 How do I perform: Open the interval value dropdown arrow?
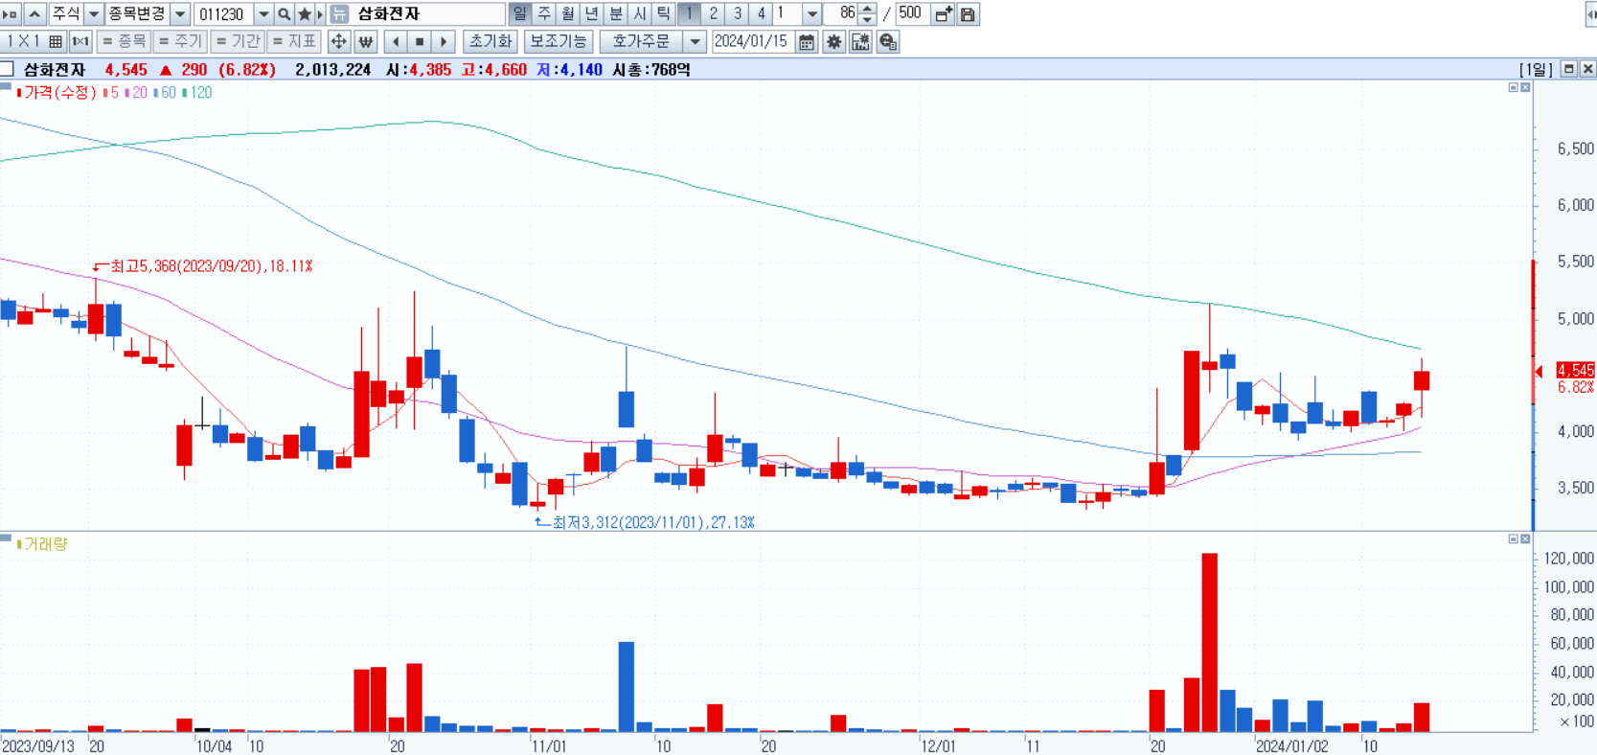pyautogui.click(x=811, y=14)
